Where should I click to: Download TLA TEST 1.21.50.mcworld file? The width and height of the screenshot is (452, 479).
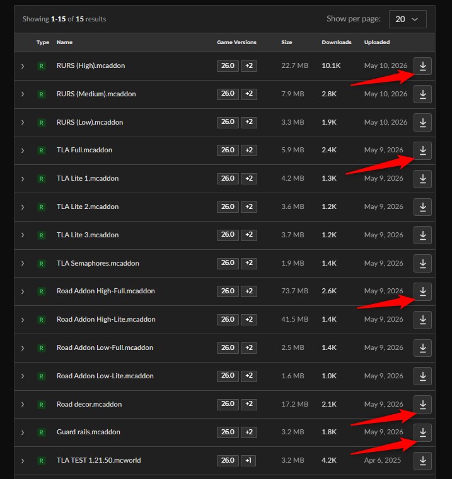[422, 461]
